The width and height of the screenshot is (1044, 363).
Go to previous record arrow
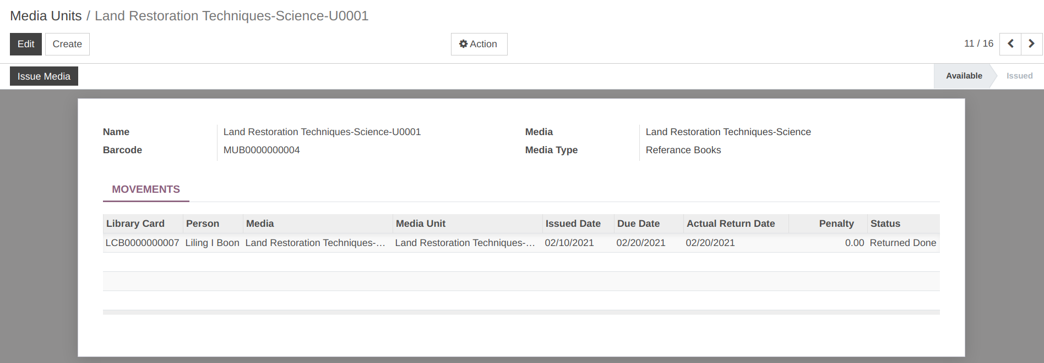coord(1010,44)
